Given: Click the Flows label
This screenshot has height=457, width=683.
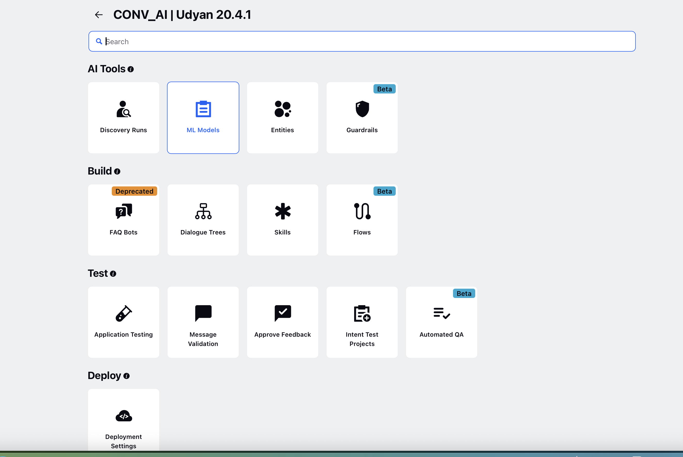Looking at the screenshot, I should [362, 232].
